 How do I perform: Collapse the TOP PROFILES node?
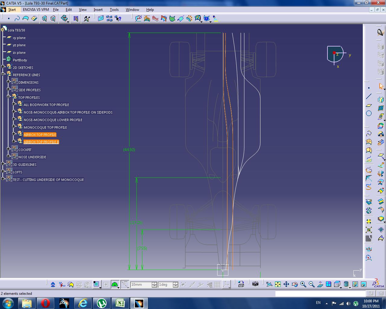8,96
